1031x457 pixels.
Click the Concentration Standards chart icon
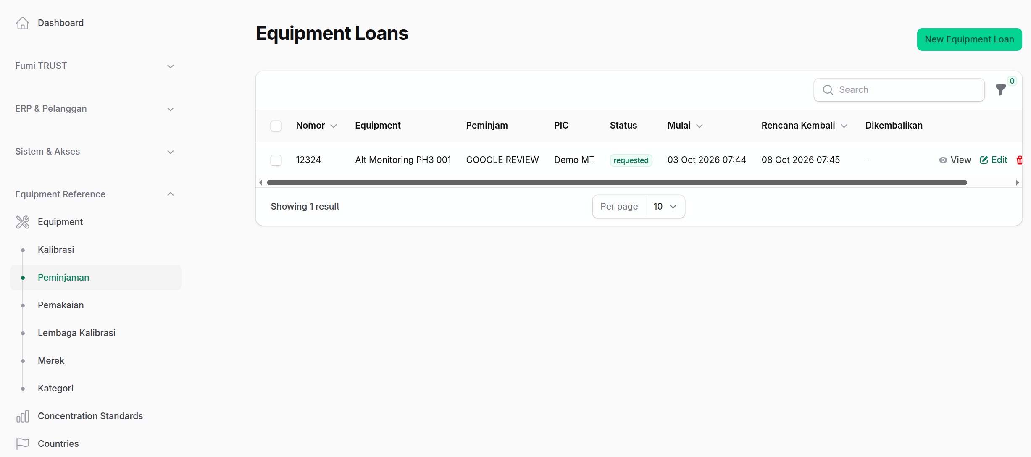[23, 416]
